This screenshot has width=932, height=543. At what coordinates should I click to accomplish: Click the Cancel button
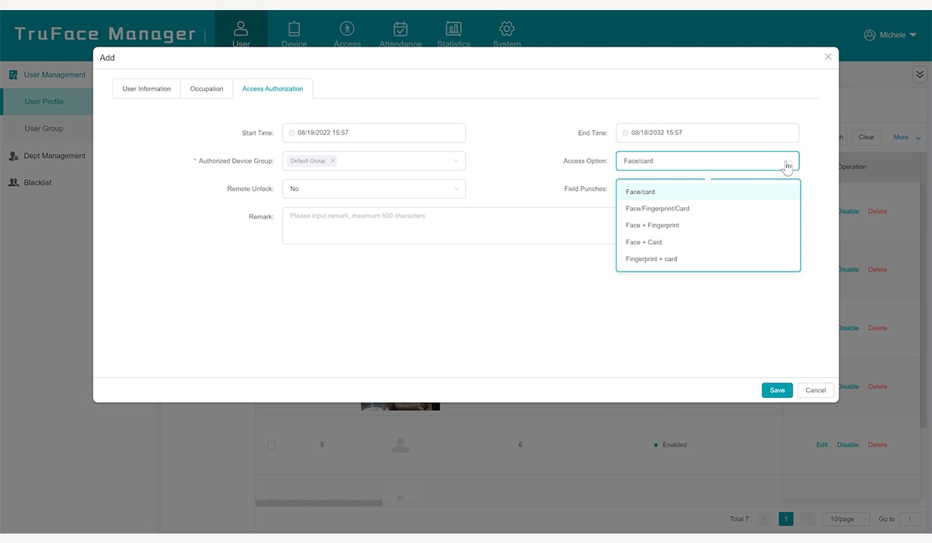pos(815,390)
